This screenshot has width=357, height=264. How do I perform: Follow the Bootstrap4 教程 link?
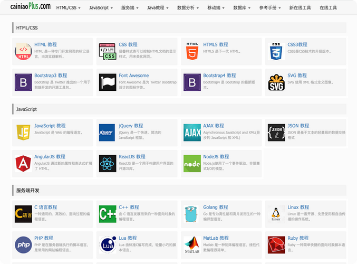[x=219, y=76]
